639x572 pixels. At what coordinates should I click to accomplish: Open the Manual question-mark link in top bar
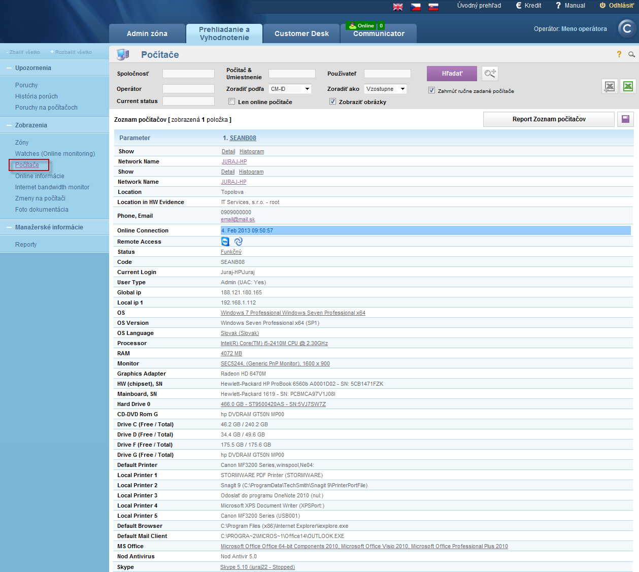tap(570, 6)
